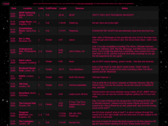Select the date 8-20-2025
The image size is (168, 126).
click(x=13, y=15)
